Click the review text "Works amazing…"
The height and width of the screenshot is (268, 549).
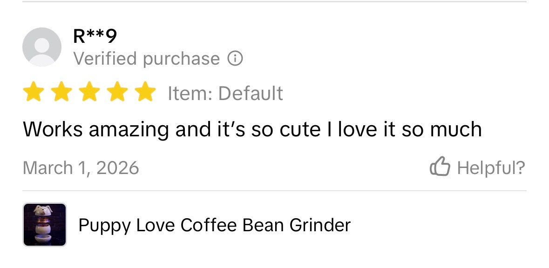(x=251, y=129)
